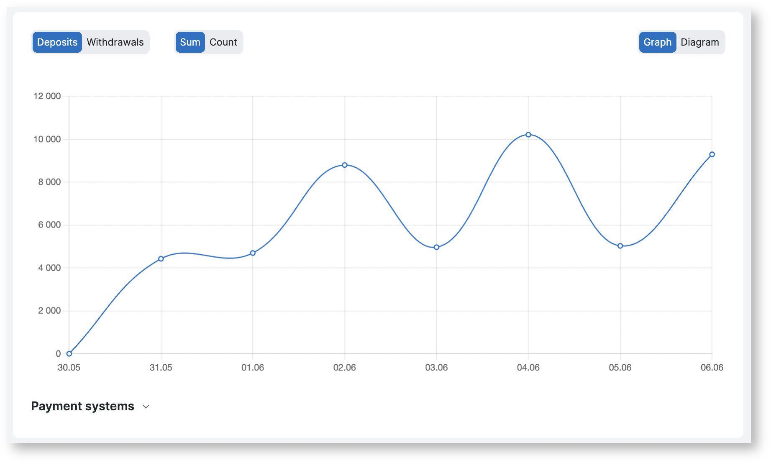This screenshot has width=771, height=463.
Task: Switch to Withdrawals view
Action: coord(115,42)
